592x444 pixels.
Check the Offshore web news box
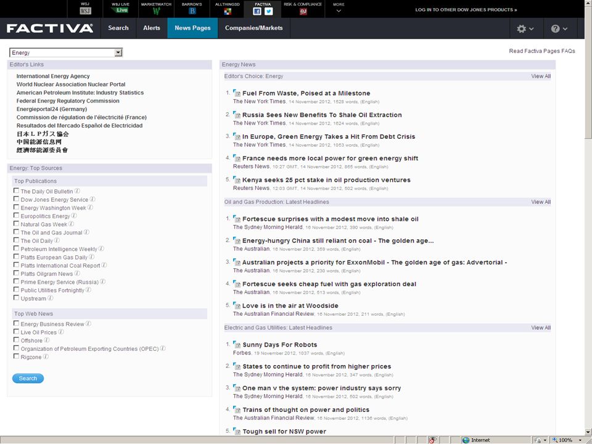(x=16, y=340)
